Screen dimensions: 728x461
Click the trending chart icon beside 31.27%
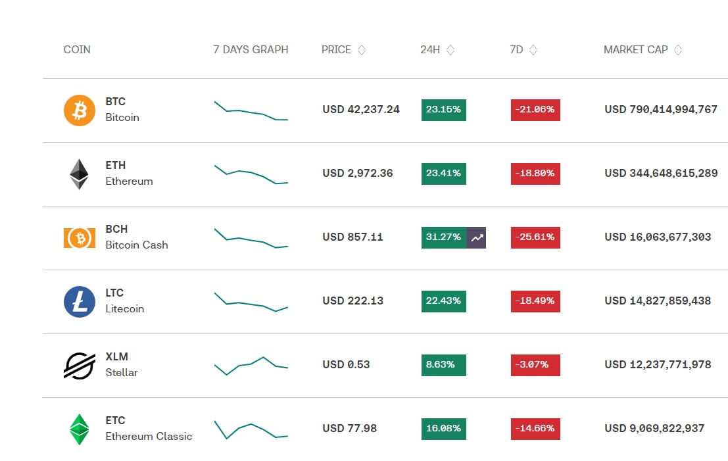tap(476, 237)
